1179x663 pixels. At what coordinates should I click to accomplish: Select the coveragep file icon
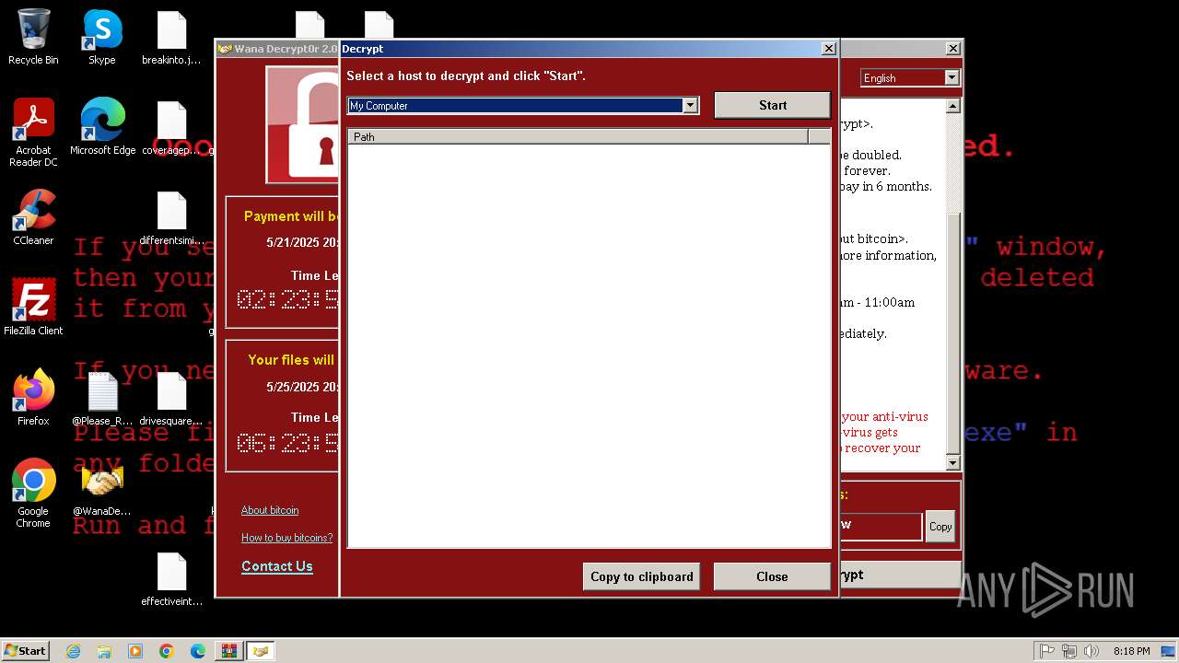(x=171, y=127)
